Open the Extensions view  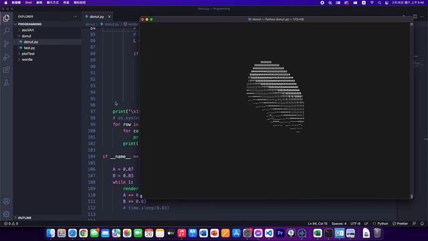click(x=6, y=70)
